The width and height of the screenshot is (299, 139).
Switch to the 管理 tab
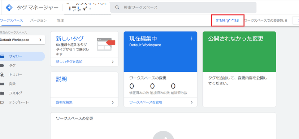coord(60,21)
